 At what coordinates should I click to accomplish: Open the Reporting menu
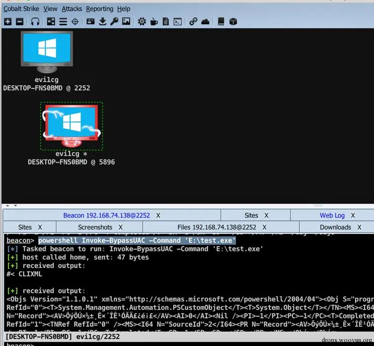100,9
